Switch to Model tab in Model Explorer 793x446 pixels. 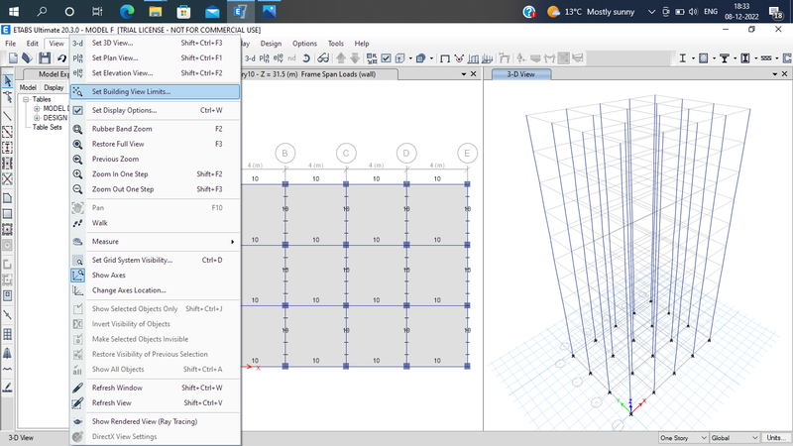[28, 87]
